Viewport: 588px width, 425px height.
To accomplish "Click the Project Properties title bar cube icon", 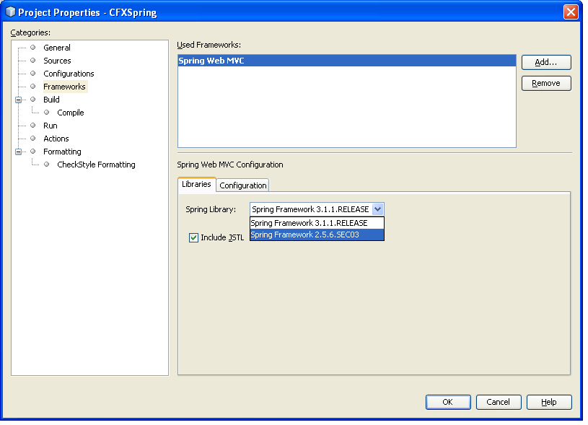I will [x=10, y=12].
